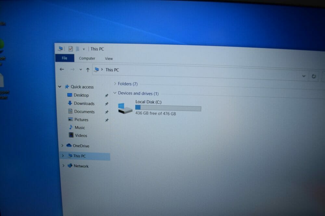The width and height of the screenshot is (325, 216).
Task: Expand the This PC tree node
Action: coord(63,156)
